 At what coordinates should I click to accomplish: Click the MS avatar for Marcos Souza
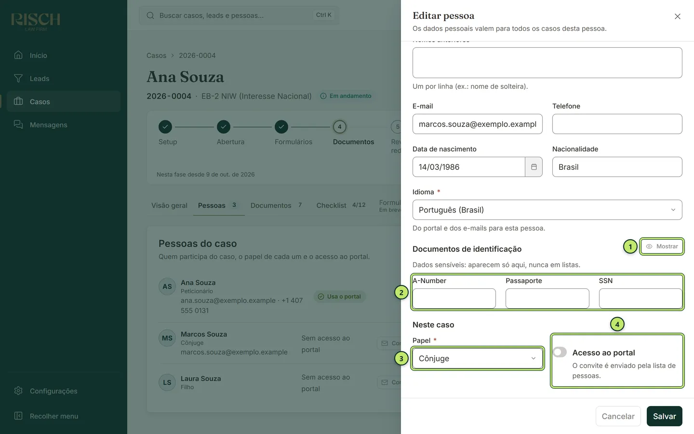click(167, 338)
